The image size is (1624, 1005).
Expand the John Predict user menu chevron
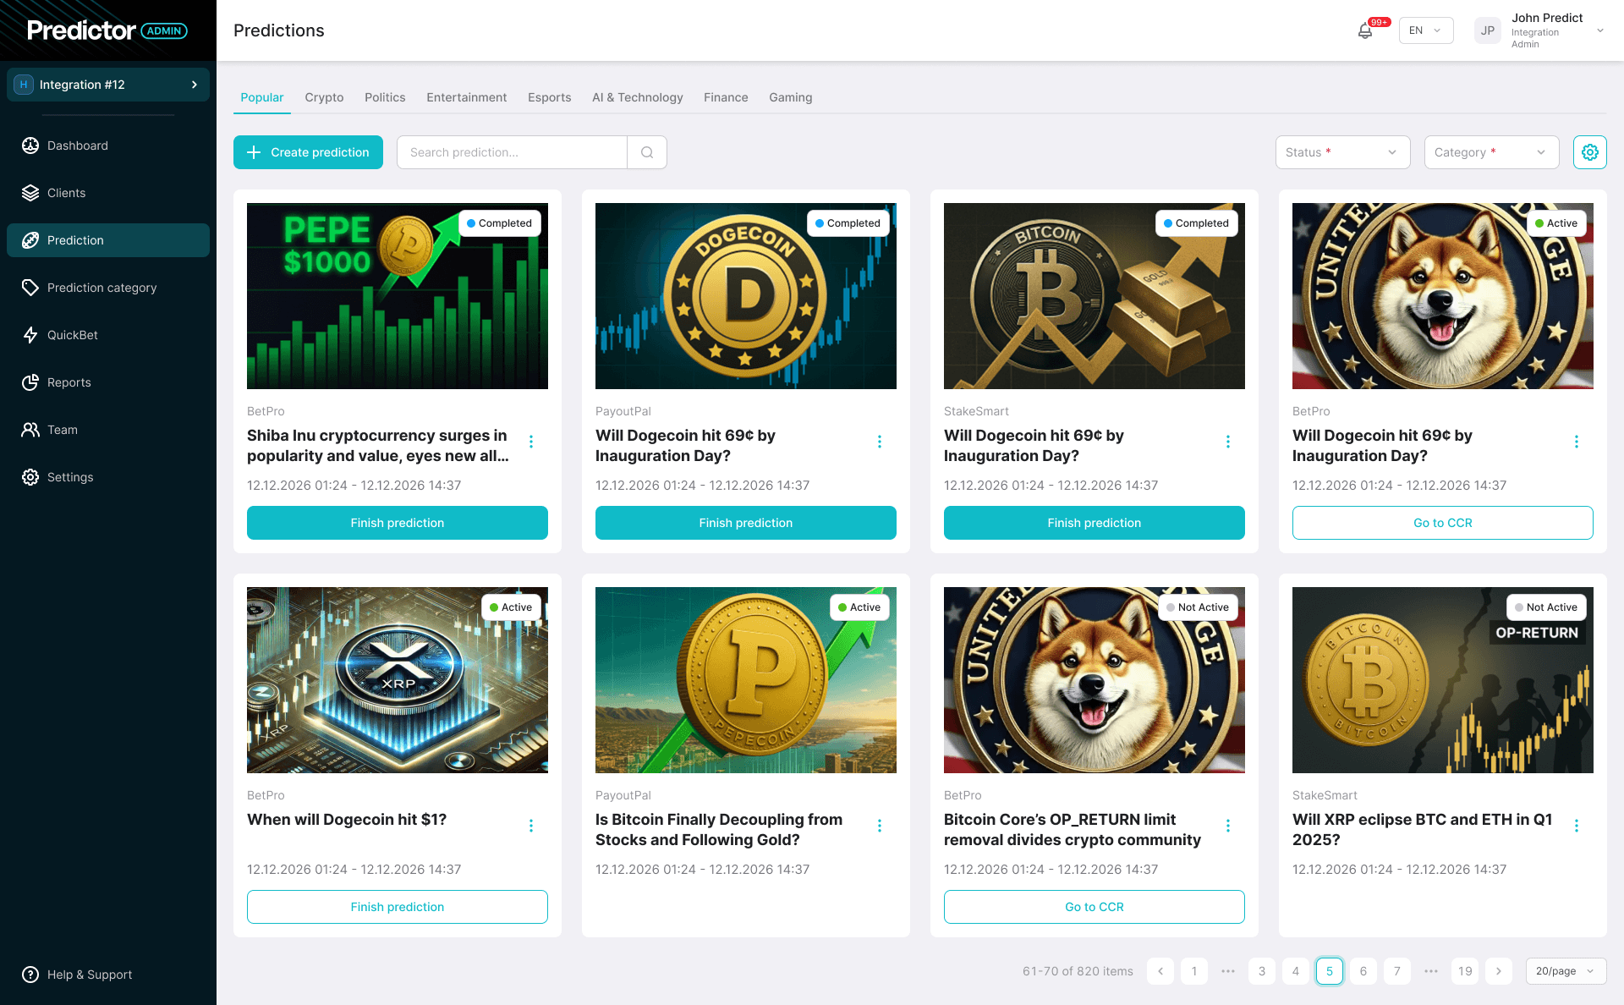click(x=1600, y=30)
